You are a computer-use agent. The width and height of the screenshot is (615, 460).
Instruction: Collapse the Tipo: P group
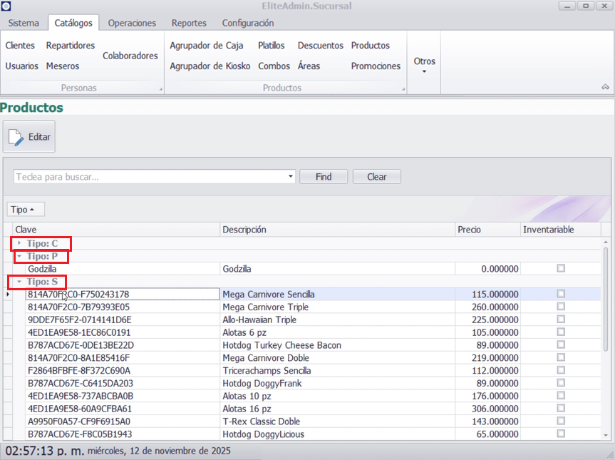pos(19,256)
